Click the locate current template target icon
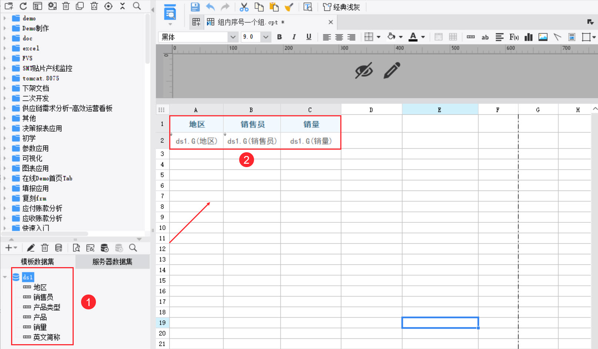Viewport: 598px width, 349px height. coord(108,6)
